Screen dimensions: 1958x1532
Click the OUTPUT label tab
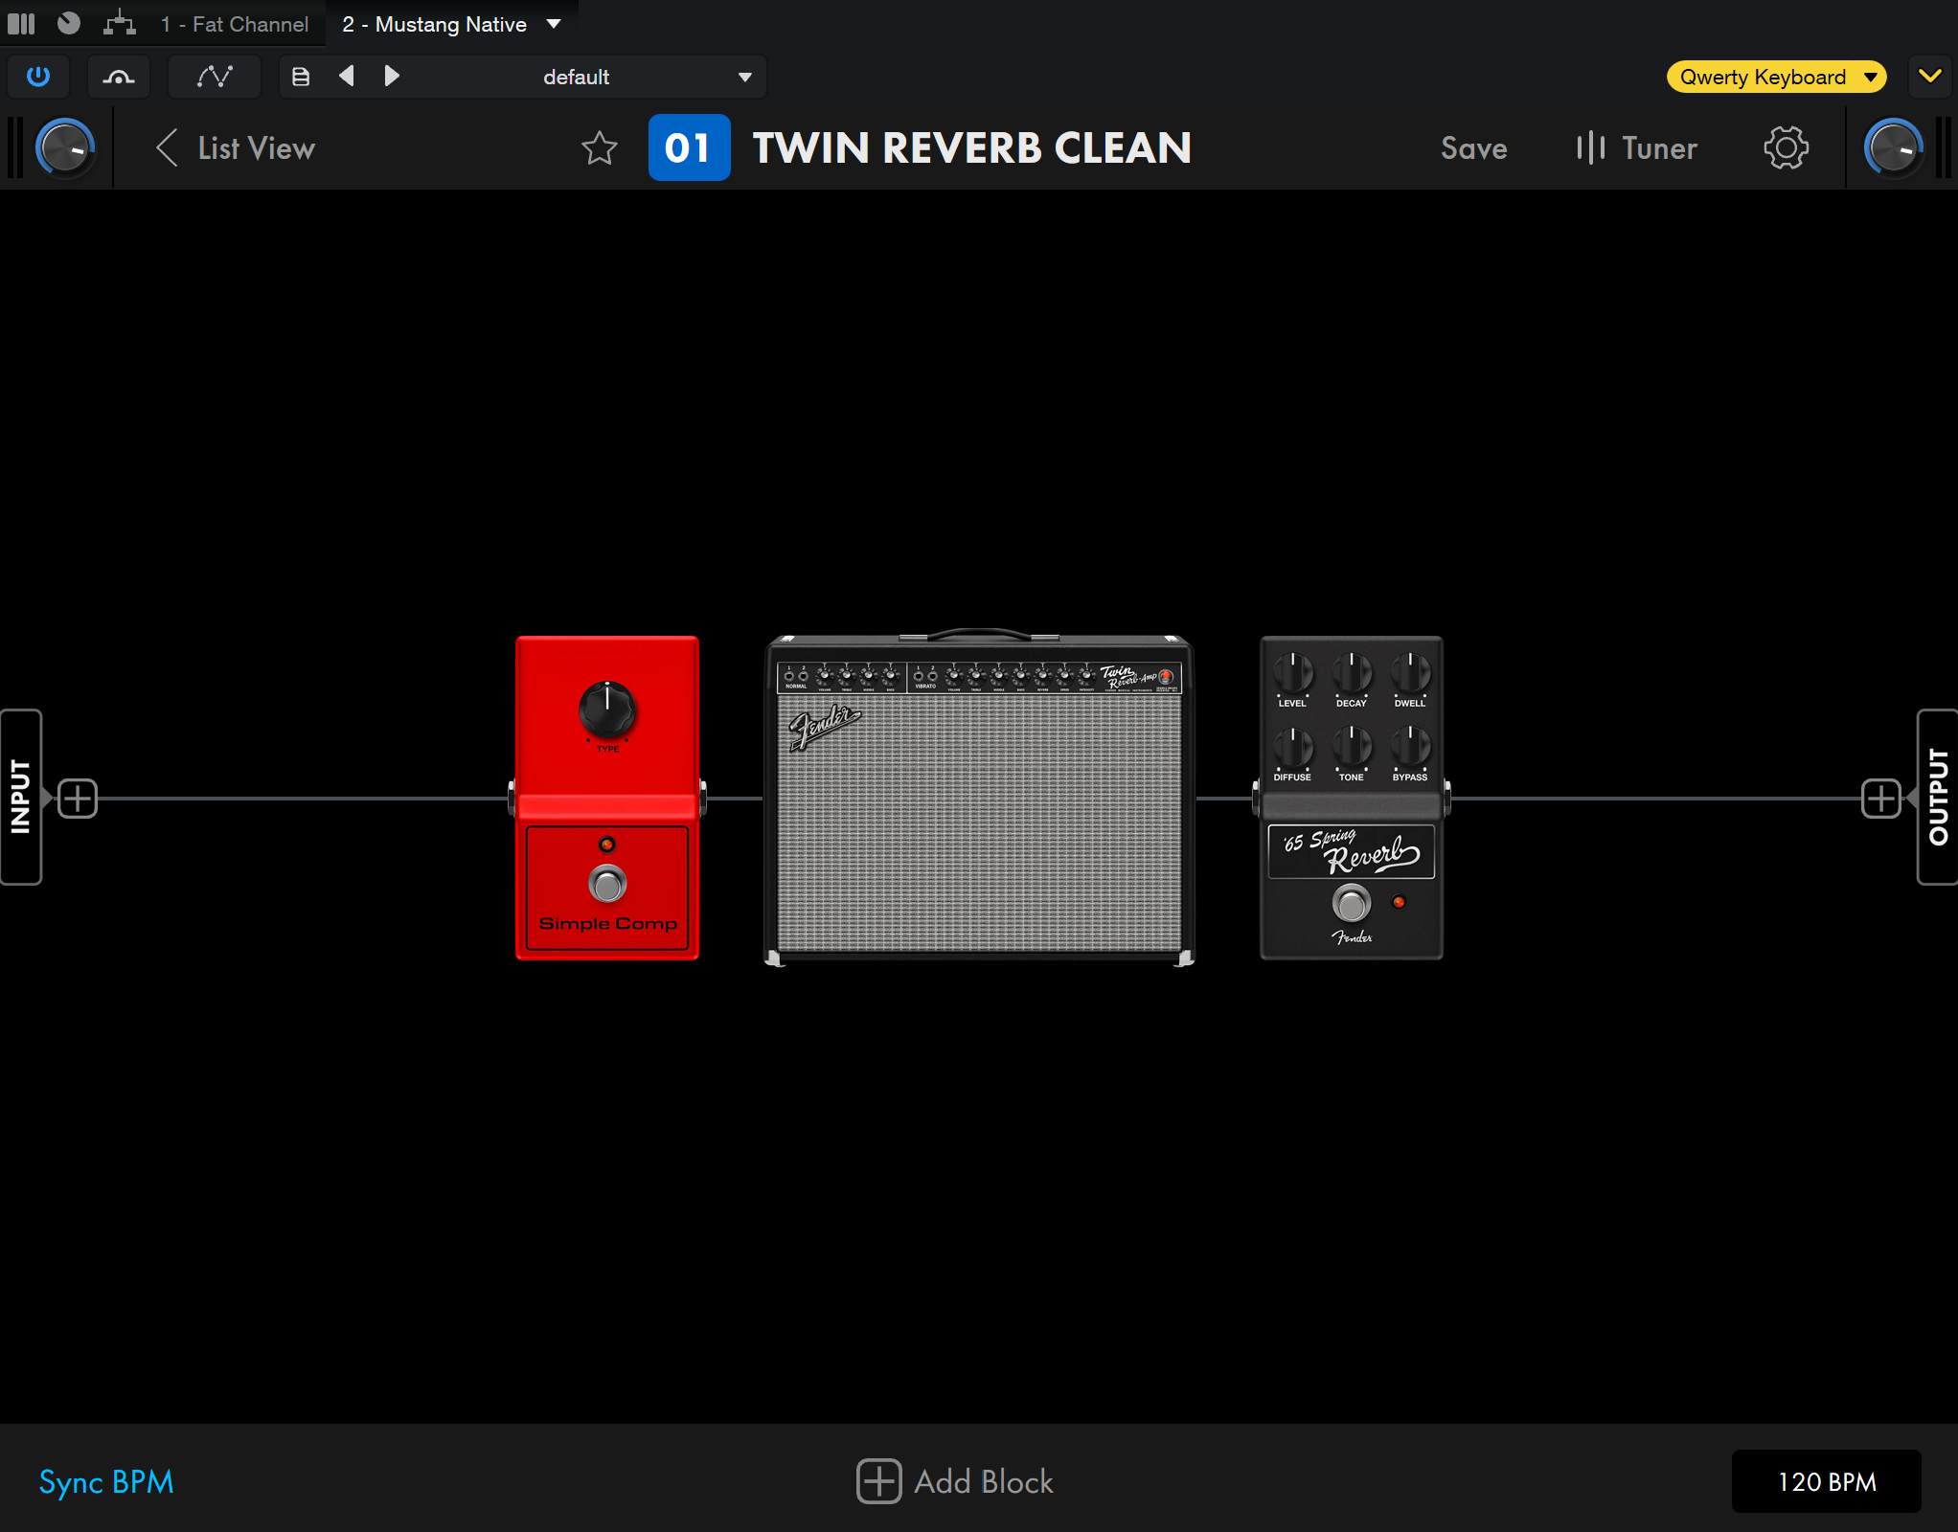coord(1938,798)
